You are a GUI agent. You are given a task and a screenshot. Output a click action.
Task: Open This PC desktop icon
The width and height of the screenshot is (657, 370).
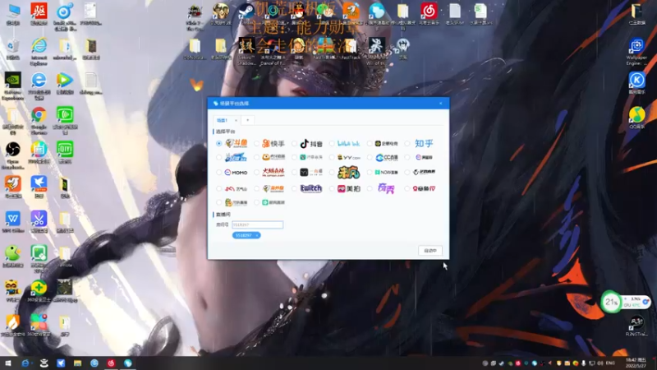coord(13,14)
